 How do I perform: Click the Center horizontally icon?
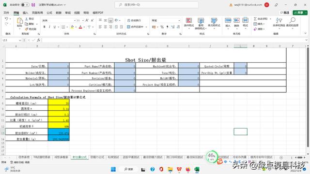pyautogui.click(x=106, y=27)
